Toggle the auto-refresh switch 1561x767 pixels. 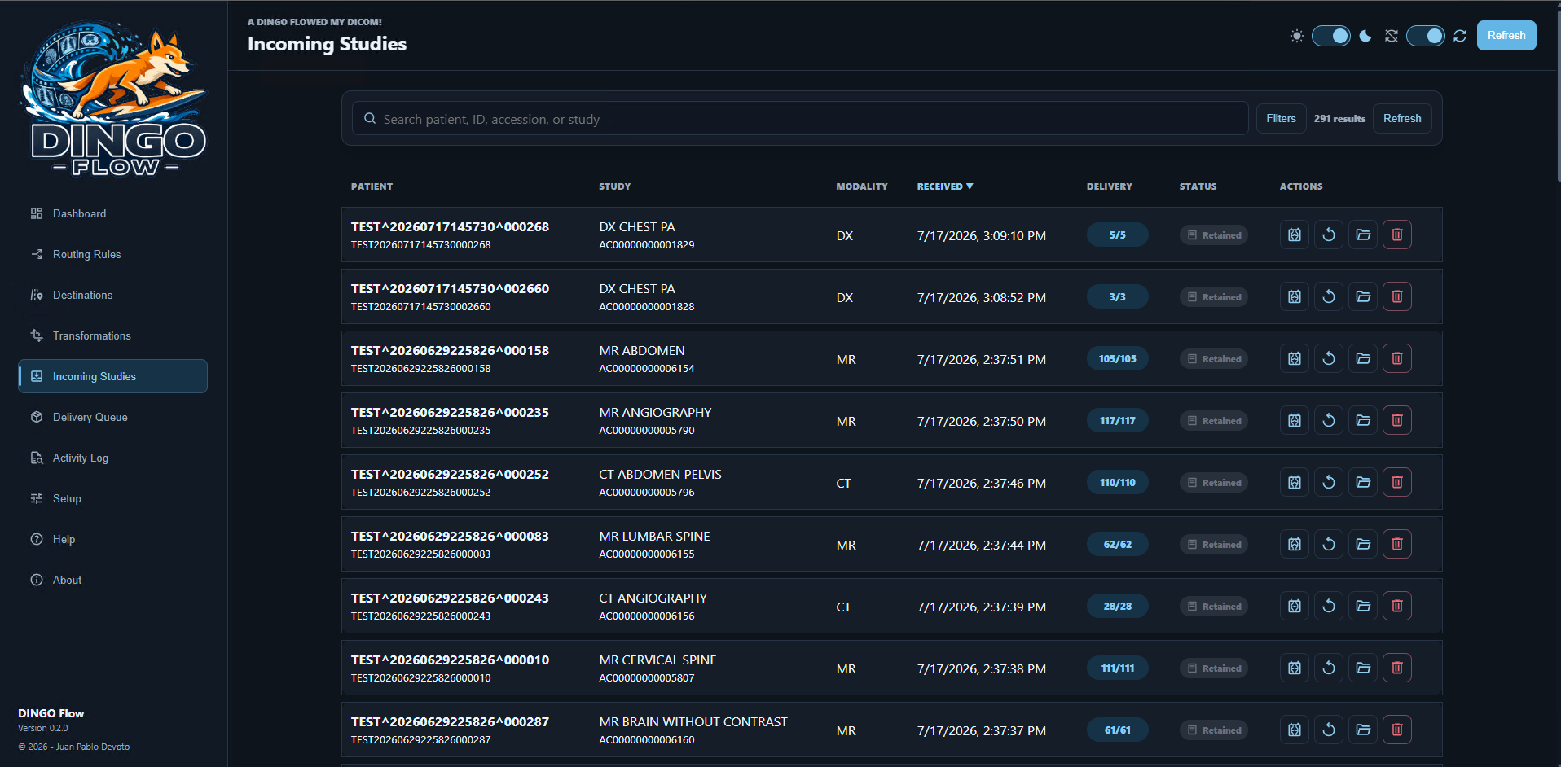1426,36
